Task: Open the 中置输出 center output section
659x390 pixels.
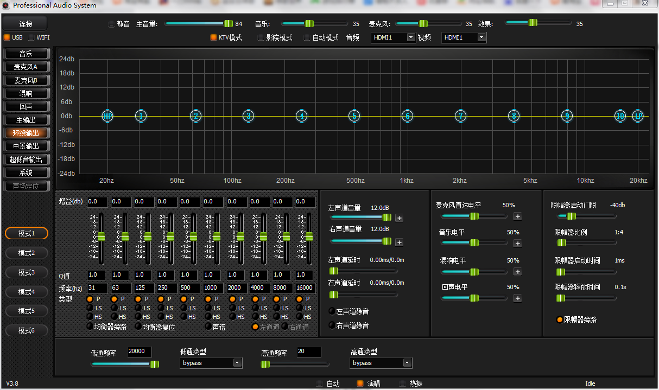Action: [26, 146]
